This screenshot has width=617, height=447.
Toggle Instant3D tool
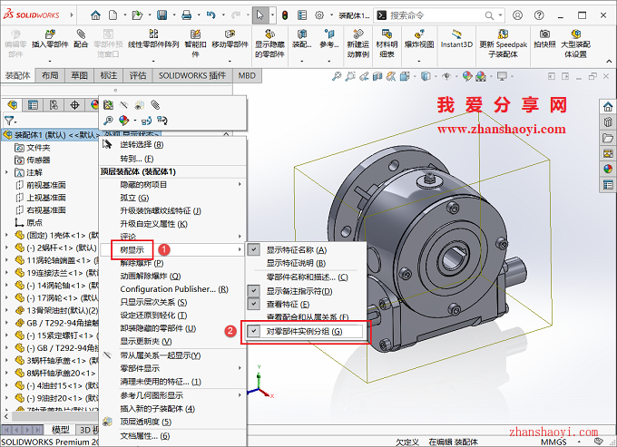456,39
